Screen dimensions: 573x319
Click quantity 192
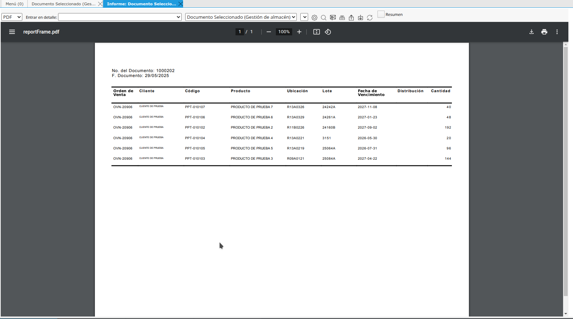(448, 128)
